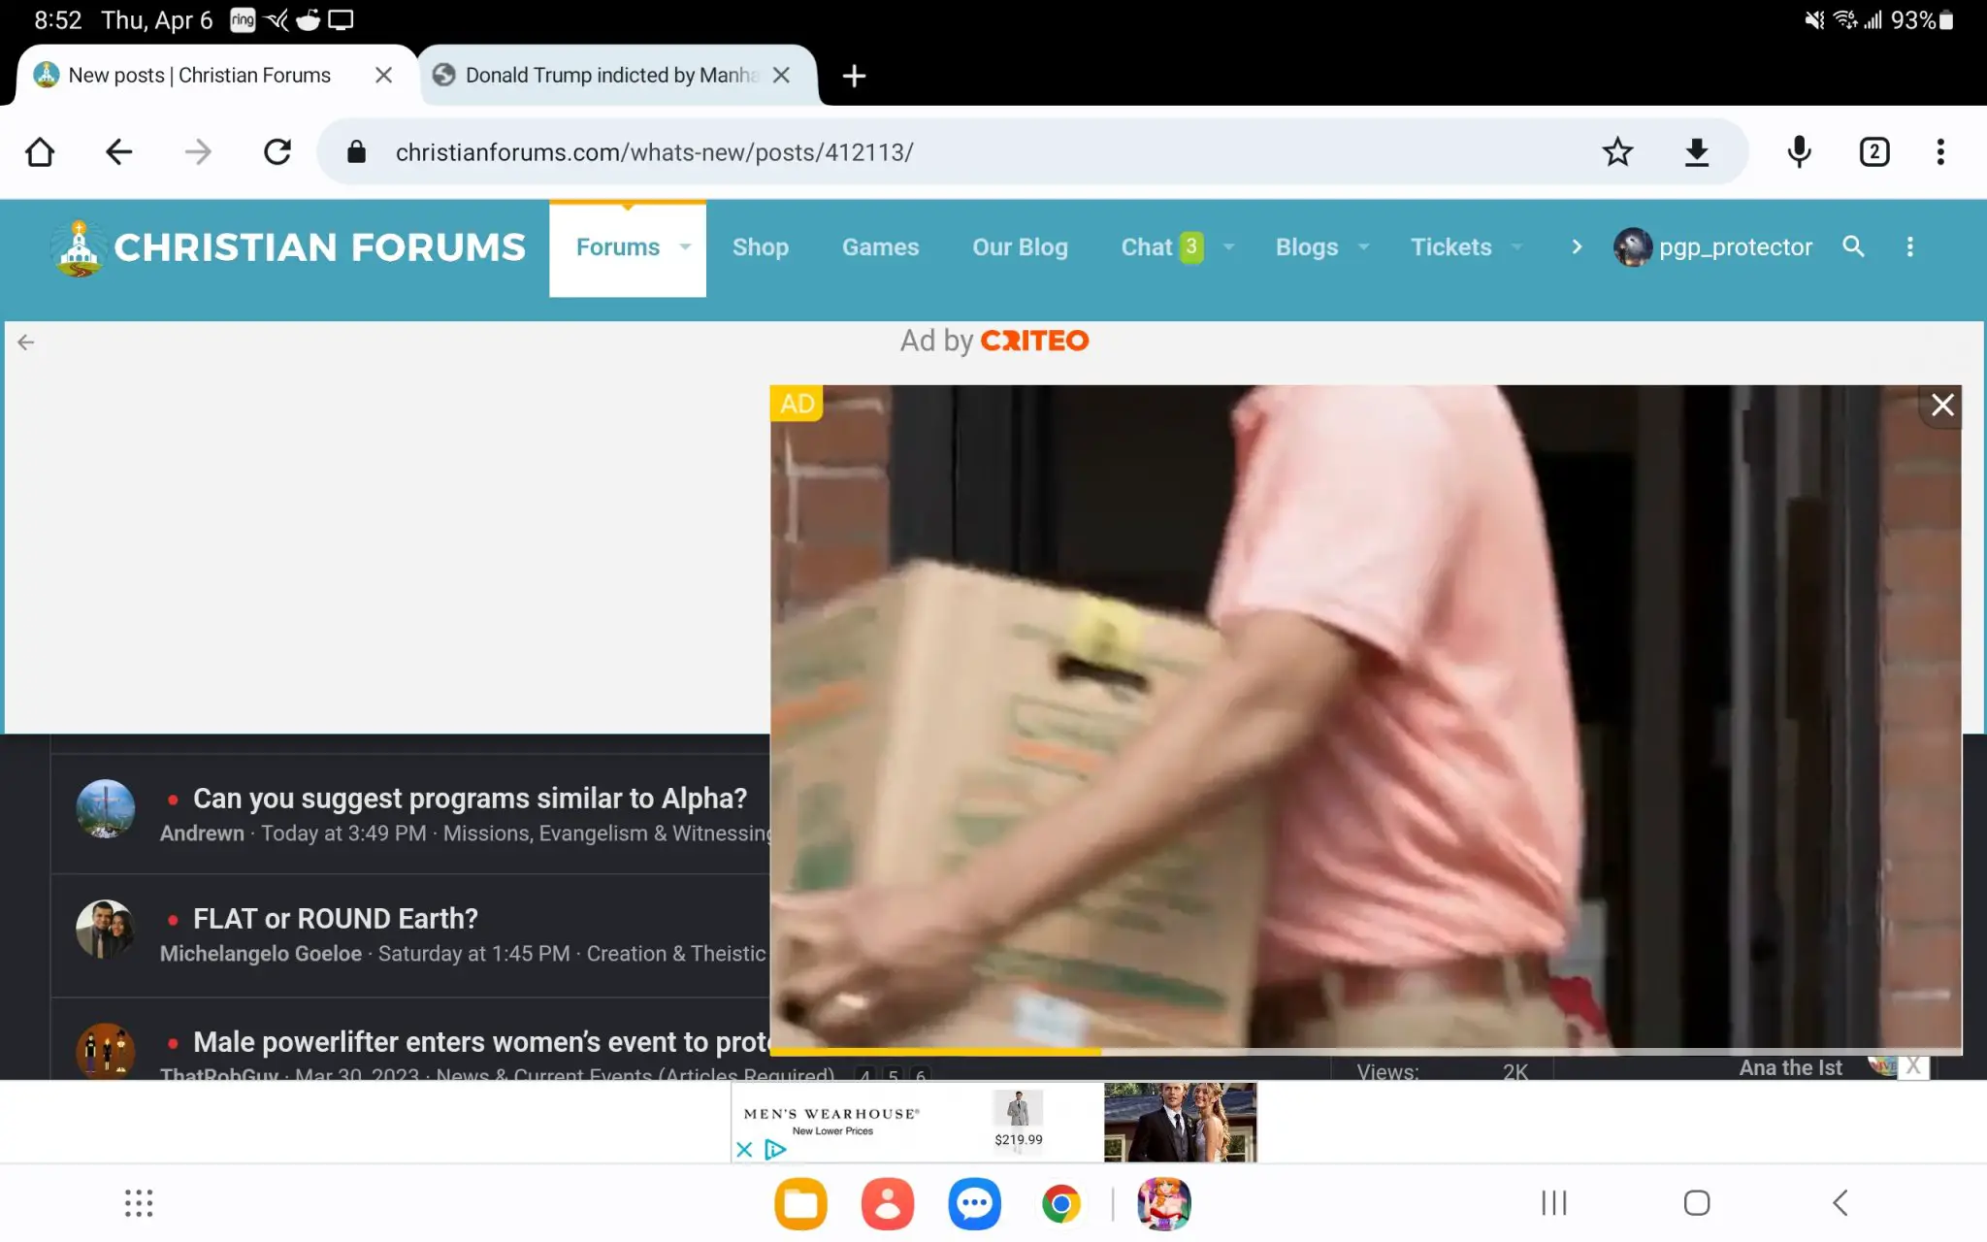Activate voice search microphone icon
The image size is (1987, 1242).
(1799, 152)
